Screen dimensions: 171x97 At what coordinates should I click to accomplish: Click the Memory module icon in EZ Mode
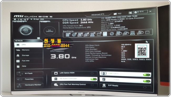tap(18, 50)
